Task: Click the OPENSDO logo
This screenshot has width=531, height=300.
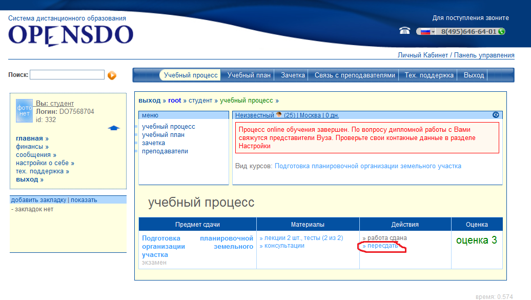Action: (70, 35)
